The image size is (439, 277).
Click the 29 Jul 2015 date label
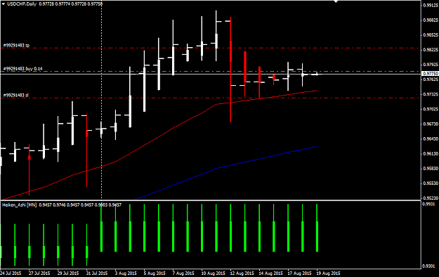[68, 273]
